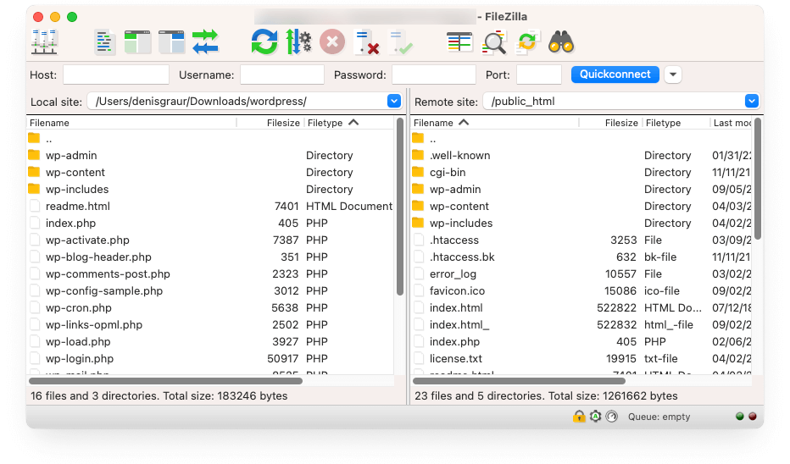Refresh the file and folder lists
Viewport: 790px width, 464px height.
coord(264,41)
